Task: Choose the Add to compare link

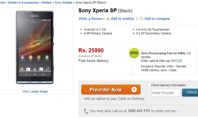Action: coord(157,18)
